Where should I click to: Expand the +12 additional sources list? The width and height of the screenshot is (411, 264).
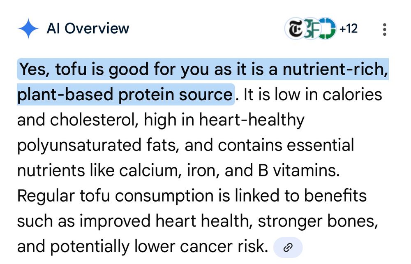point(349,29)
